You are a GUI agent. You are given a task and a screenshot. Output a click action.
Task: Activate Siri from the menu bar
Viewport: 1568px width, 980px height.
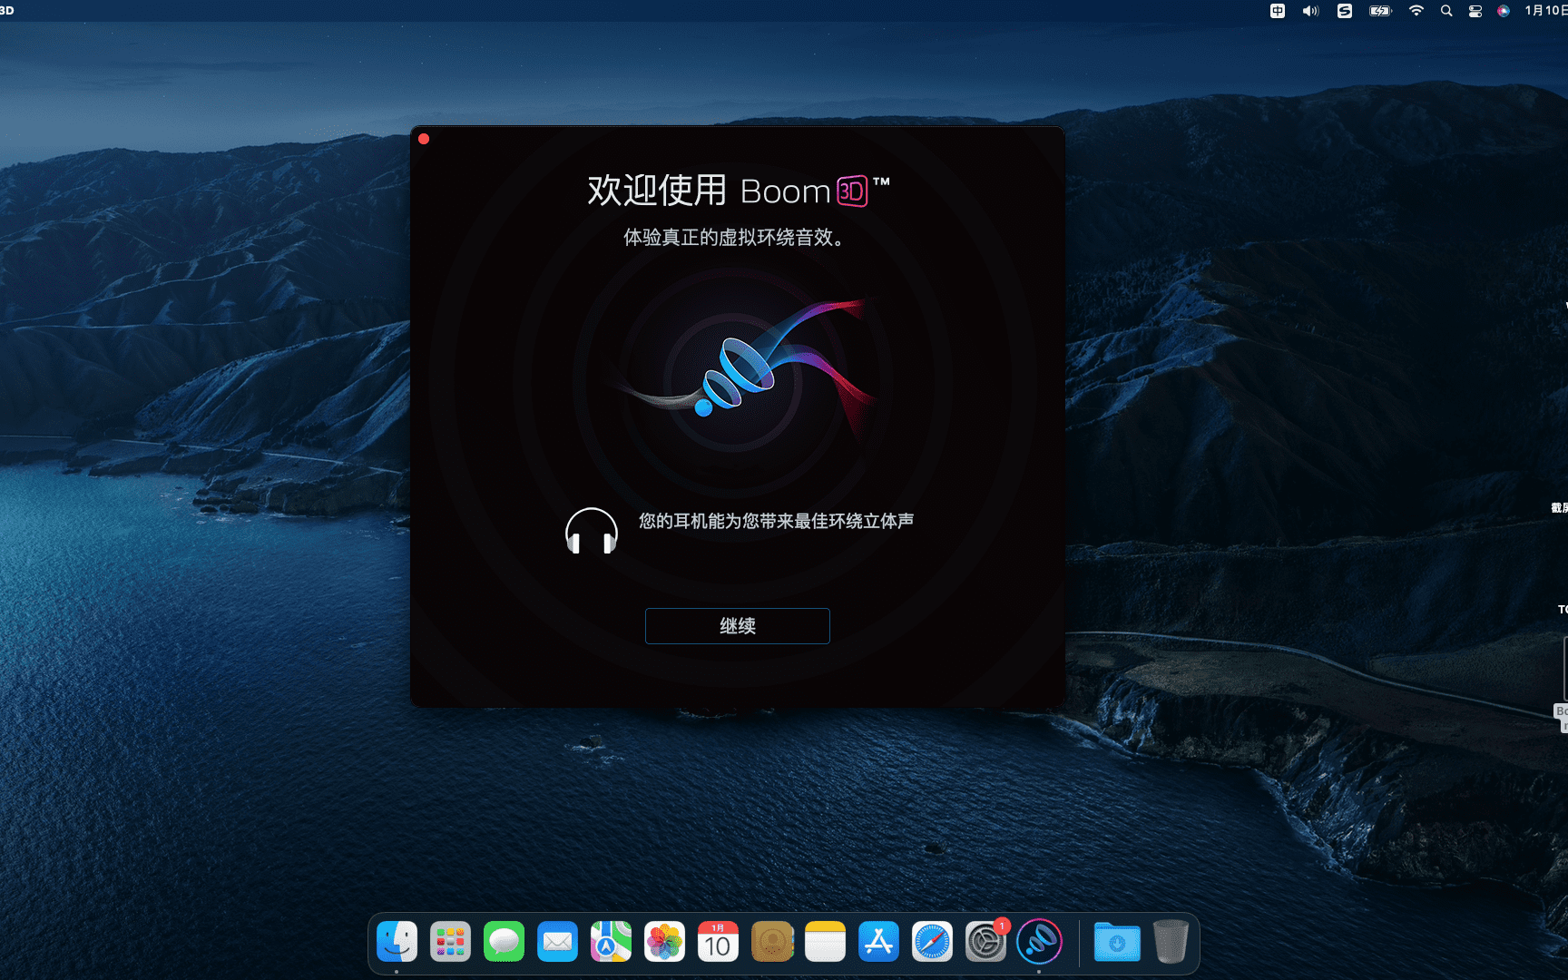click(x=1504, y=11)
